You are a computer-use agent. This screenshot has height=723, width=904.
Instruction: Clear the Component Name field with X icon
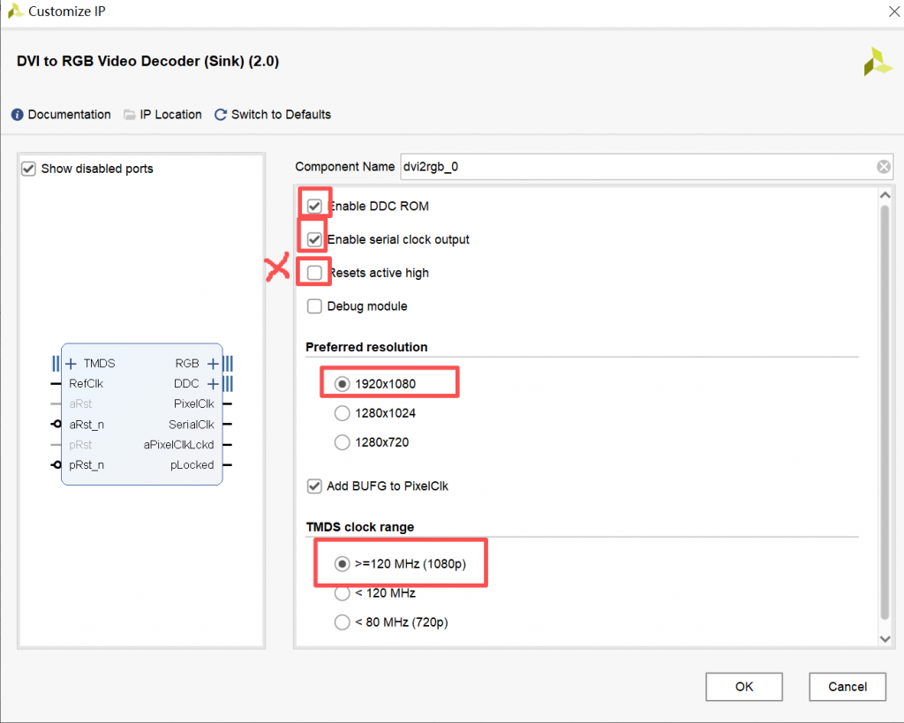click(x=883, y=167)
